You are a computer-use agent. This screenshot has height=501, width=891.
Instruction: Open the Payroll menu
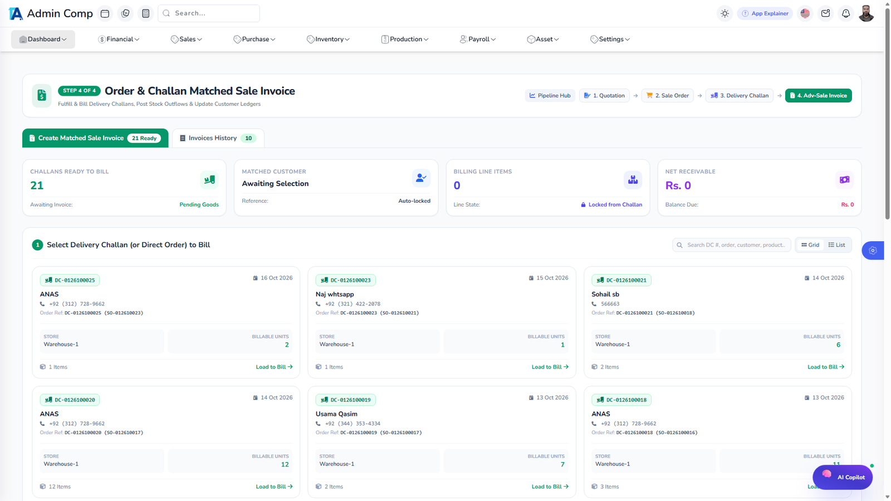[478, 39]
